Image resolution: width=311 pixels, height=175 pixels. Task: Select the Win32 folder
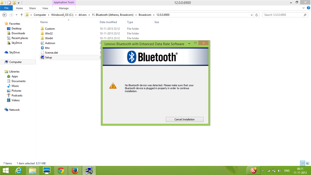49,33
